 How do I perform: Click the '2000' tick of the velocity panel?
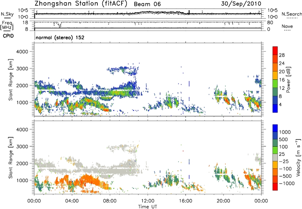tap(22, 163)
